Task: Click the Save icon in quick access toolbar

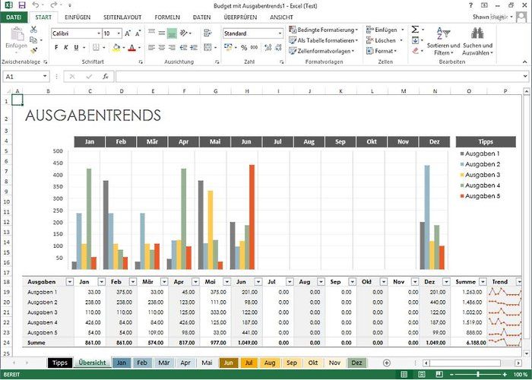Action: coord(21,5)
